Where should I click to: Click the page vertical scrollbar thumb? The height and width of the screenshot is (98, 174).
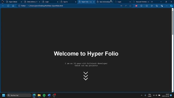point(173,23)
